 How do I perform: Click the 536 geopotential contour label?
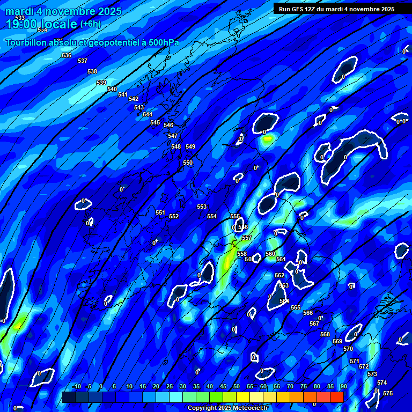pos(67,56)
